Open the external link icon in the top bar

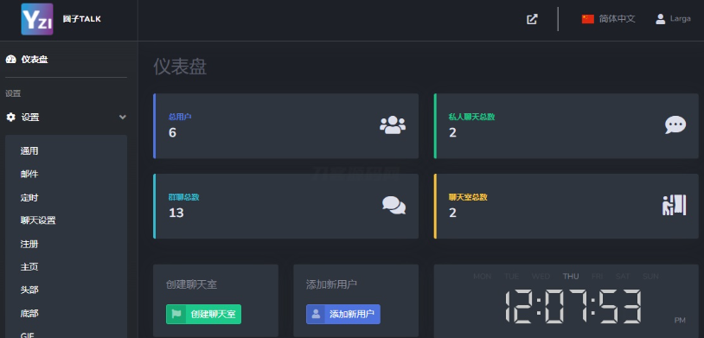(x=532, y=19)
